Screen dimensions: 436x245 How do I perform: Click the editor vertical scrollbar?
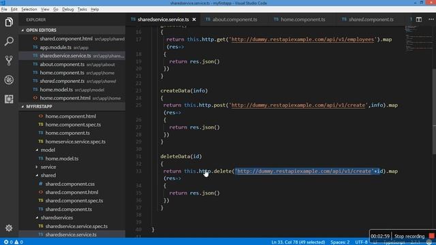(x=434, y=111)
